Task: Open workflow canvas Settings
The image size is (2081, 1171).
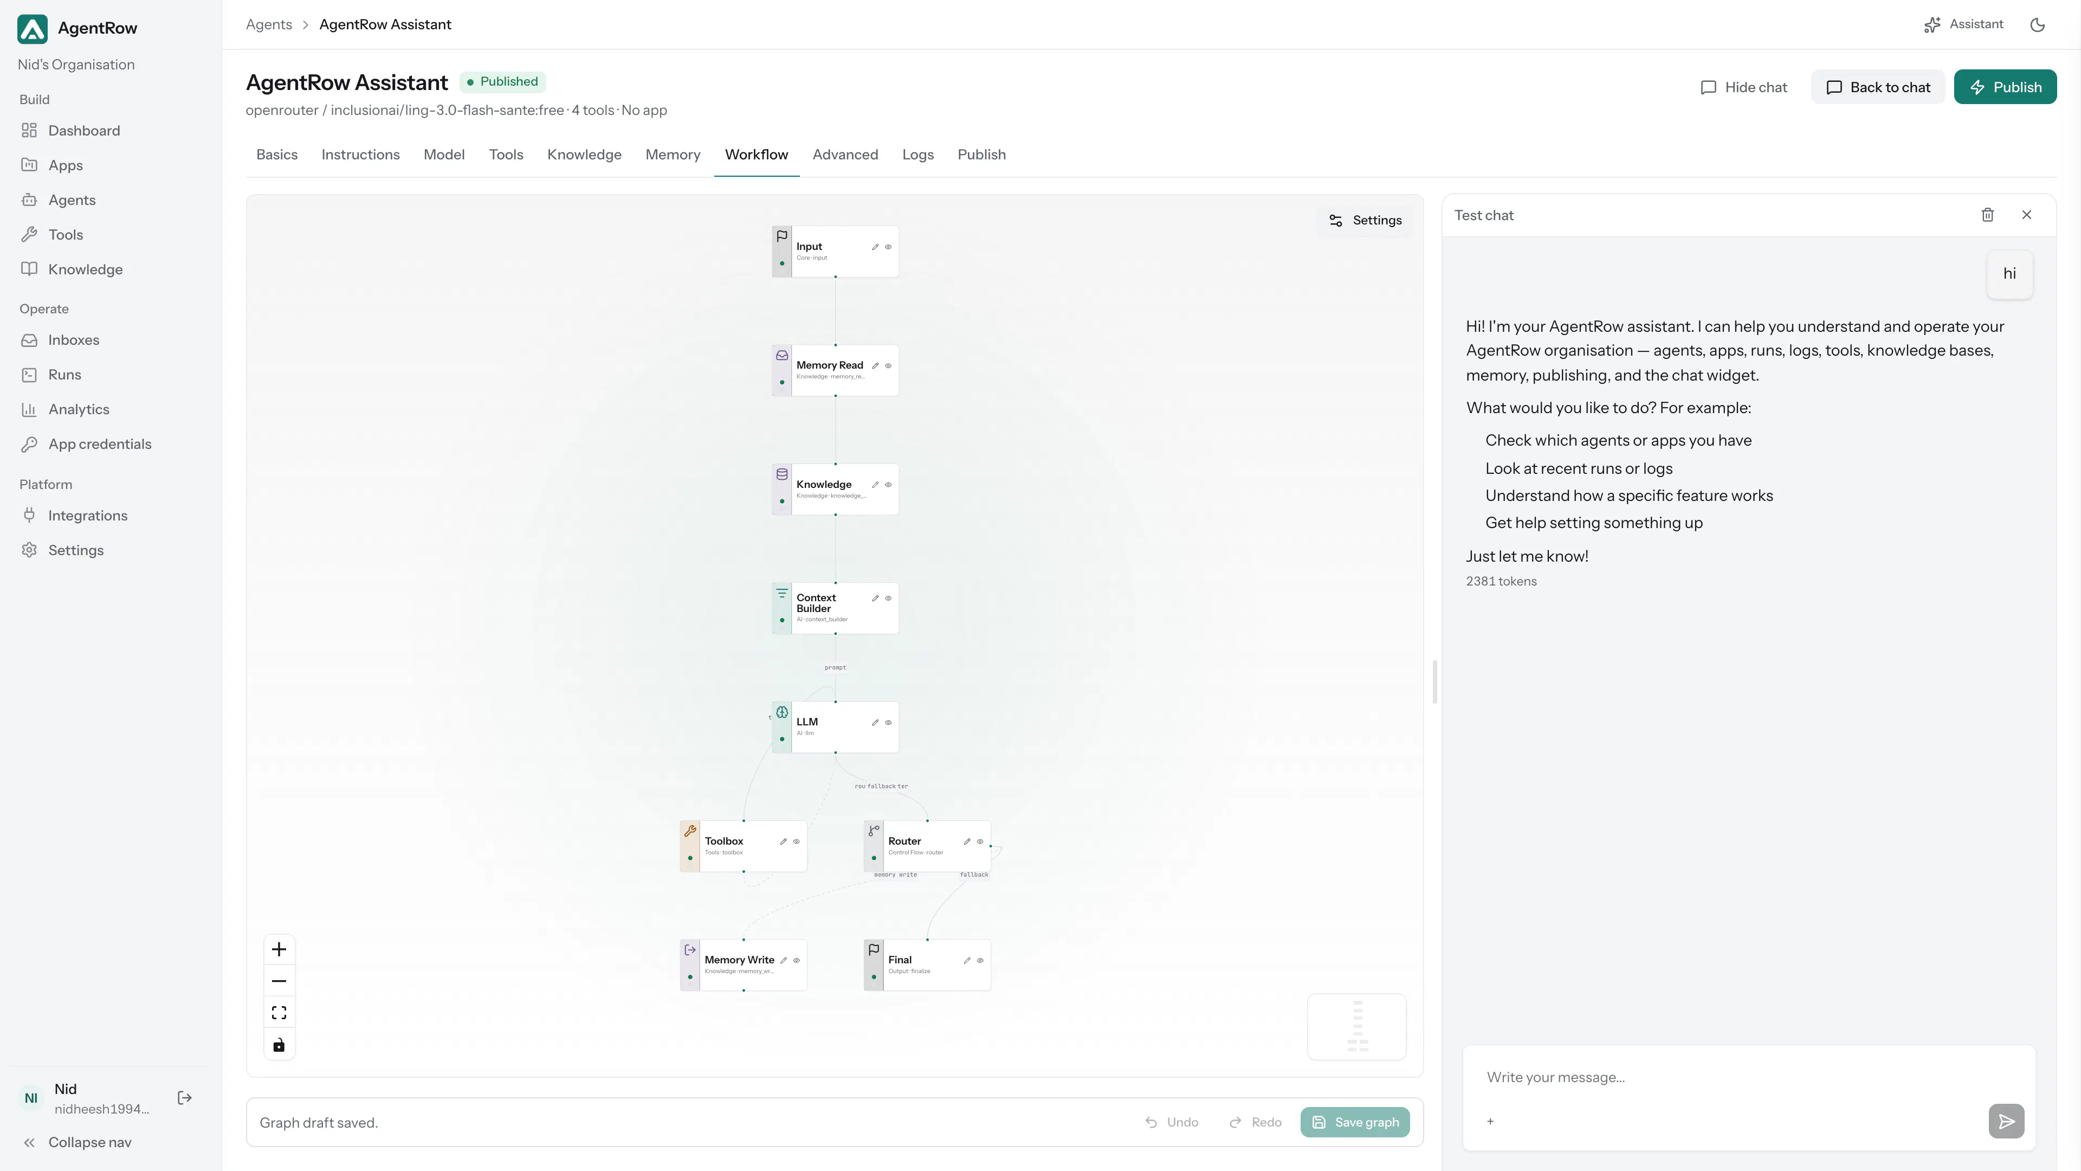Action: pyautogui.click(x=1365, y=221)
